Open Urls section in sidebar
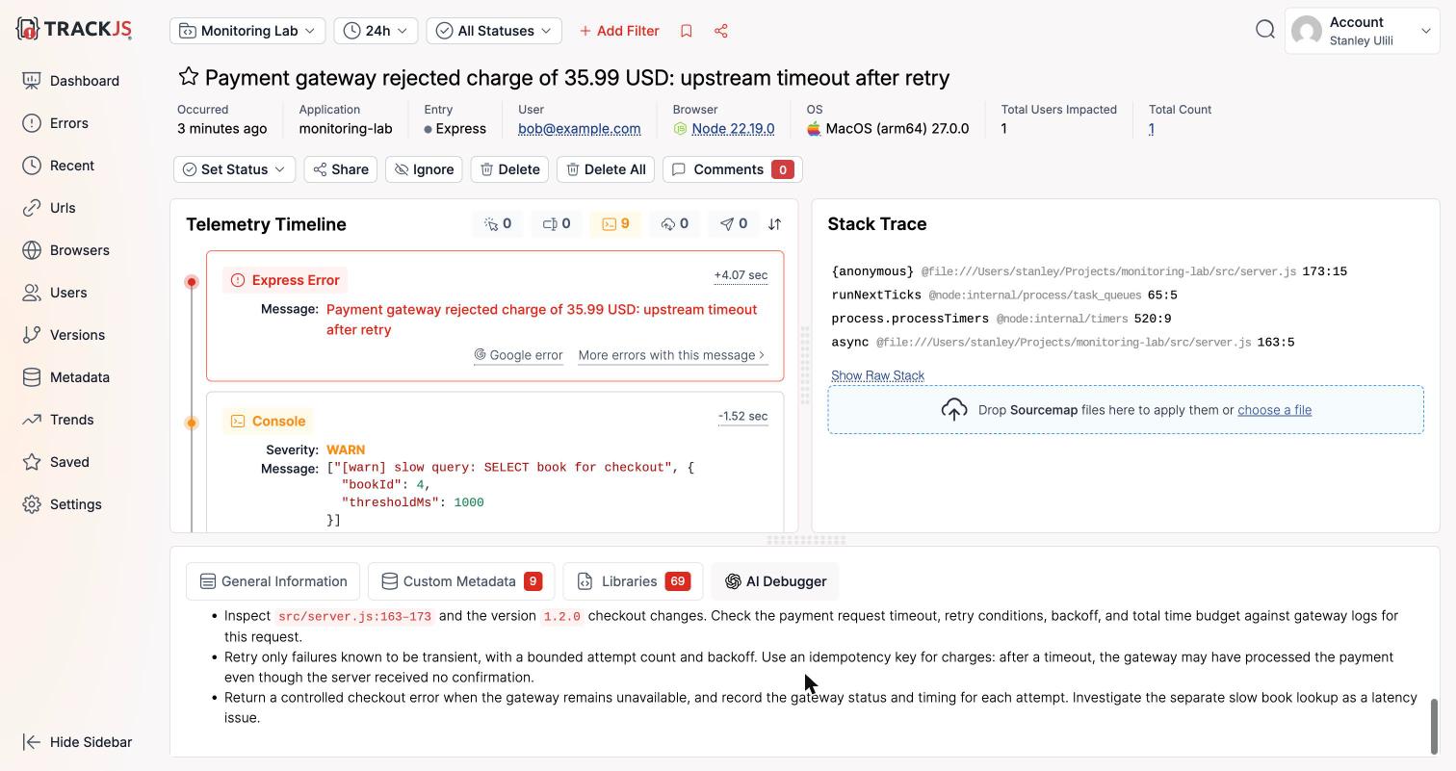Screen dimensions: 1456x771 49,208
